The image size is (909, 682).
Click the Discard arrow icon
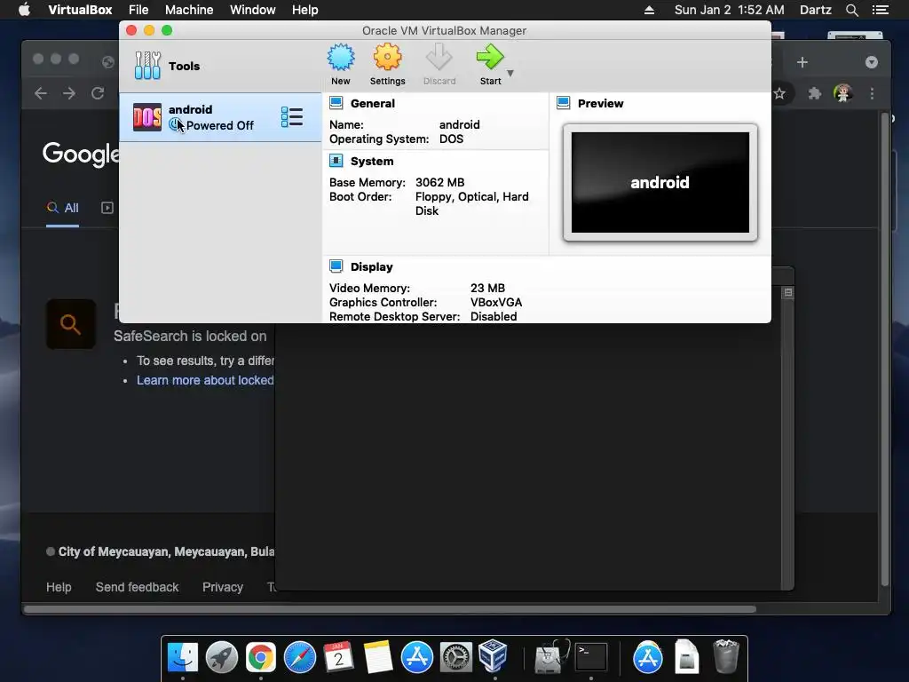(x=439, y=58)
